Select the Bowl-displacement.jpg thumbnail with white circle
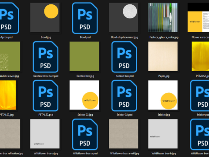The width and height of the screenshot is (209, 157). click(x=124, y=17)
